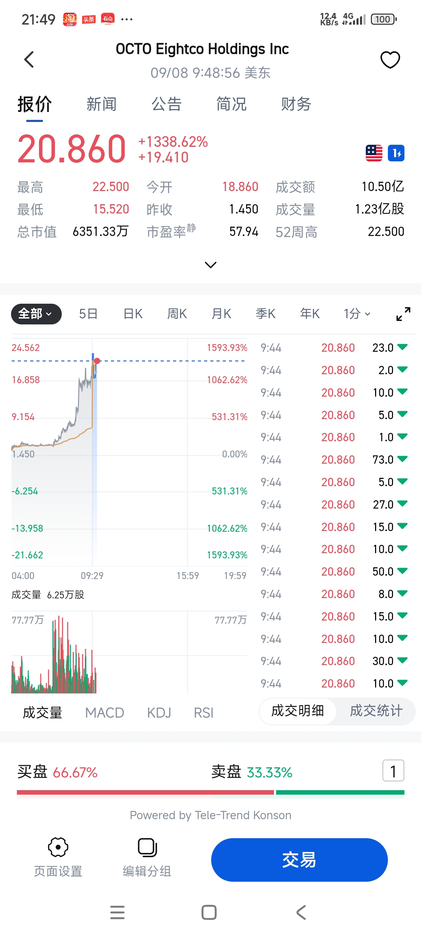This screenshot has width=421, height=937.
Task: Open the 全部 session dropdown
Action: point(36,314)
